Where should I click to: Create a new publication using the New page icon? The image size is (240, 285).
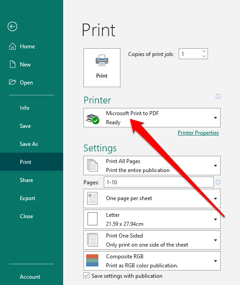point(13,64)
